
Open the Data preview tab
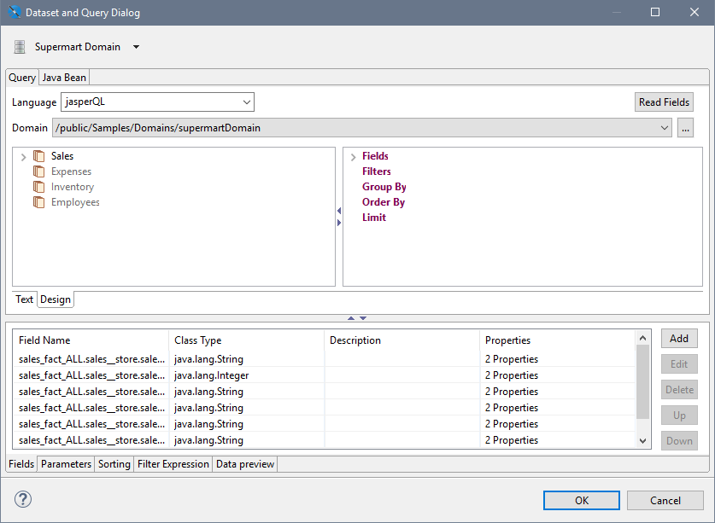pyautogui.click(x=245, y=464)
